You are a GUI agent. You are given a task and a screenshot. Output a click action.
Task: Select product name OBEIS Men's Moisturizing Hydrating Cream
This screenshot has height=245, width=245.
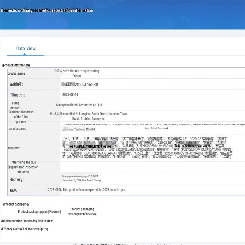[x=77, y=73]
